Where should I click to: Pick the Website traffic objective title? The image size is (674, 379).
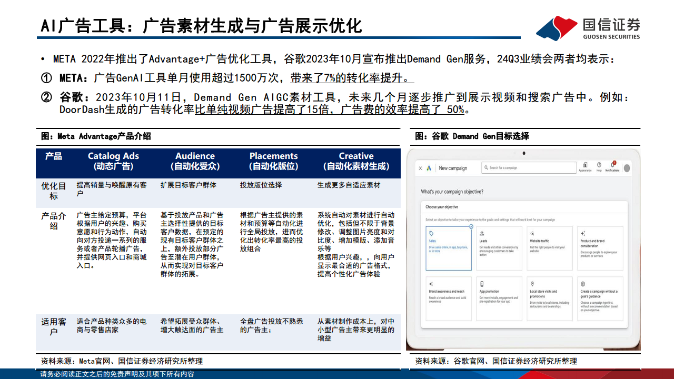[x=539, y=241]
